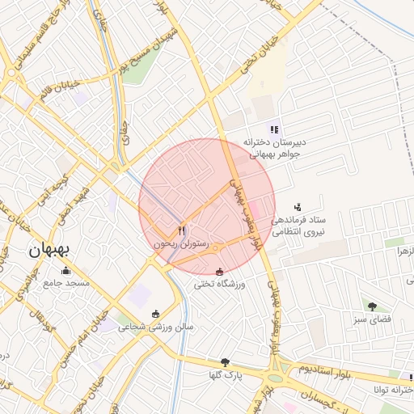Select the ورزشگاه تختی label
Image resolution: width=414 pixels, height=414 pixels.
[220, 285]
